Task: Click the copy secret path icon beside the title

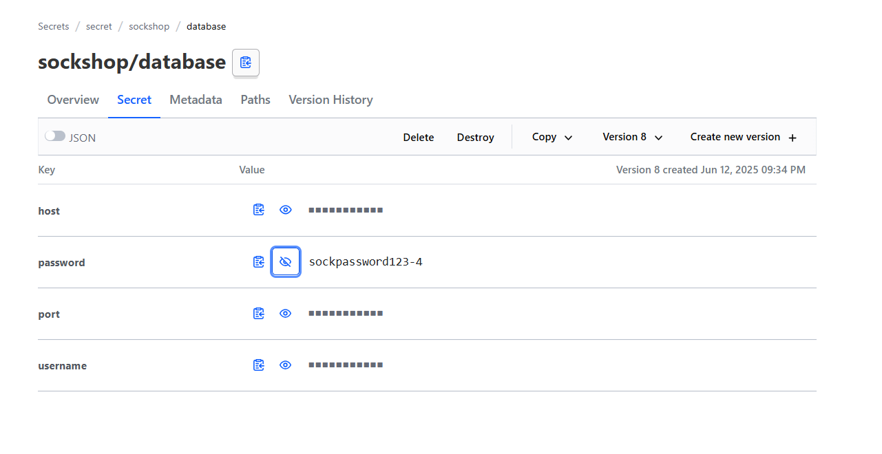Action: point(246,63)
